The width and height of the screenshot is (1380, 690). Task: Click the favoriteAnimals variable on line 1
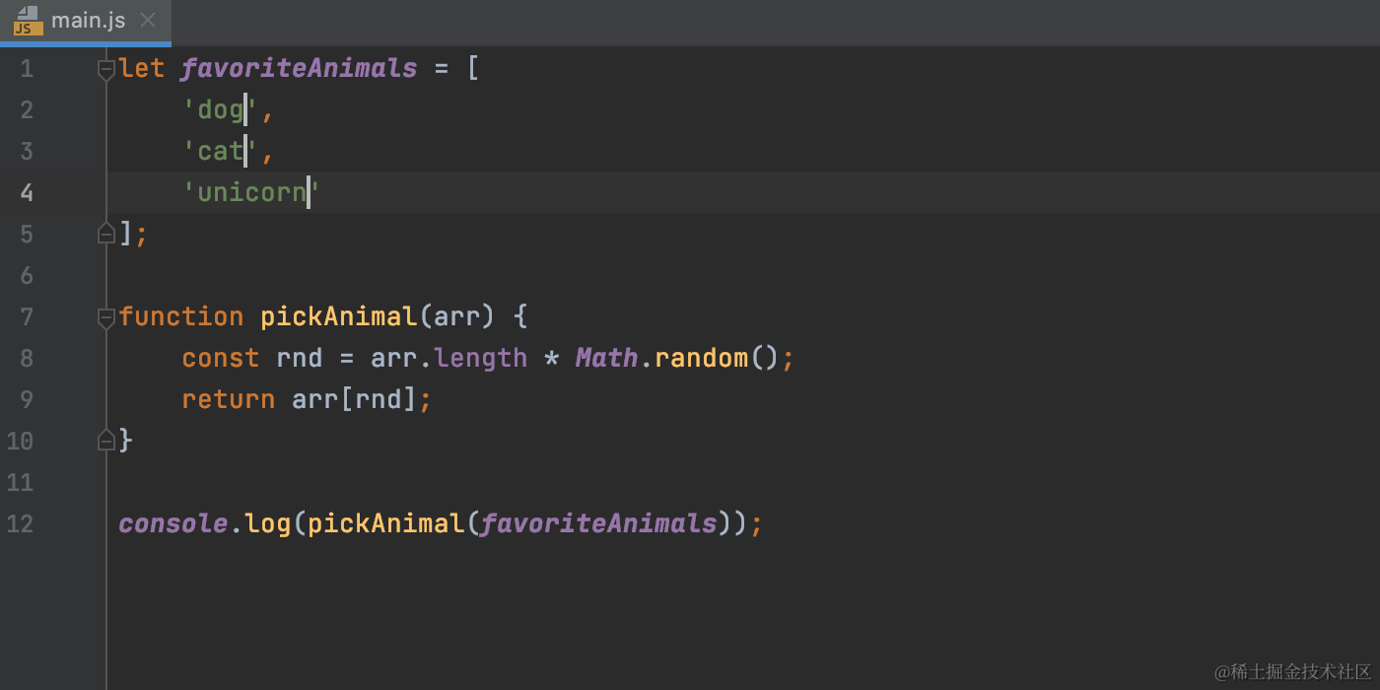click(299, 67)
